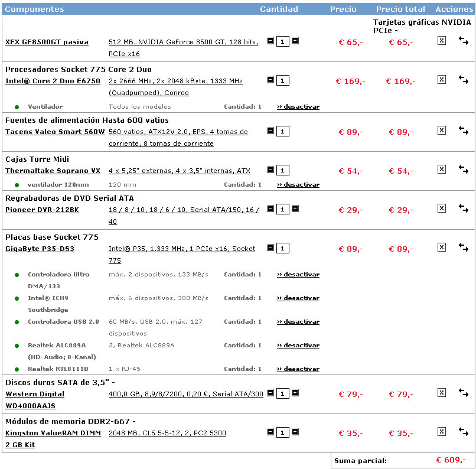
Task: Delete the Tacens Valeo Smart 560W row
Action: [x=441, y=130]
